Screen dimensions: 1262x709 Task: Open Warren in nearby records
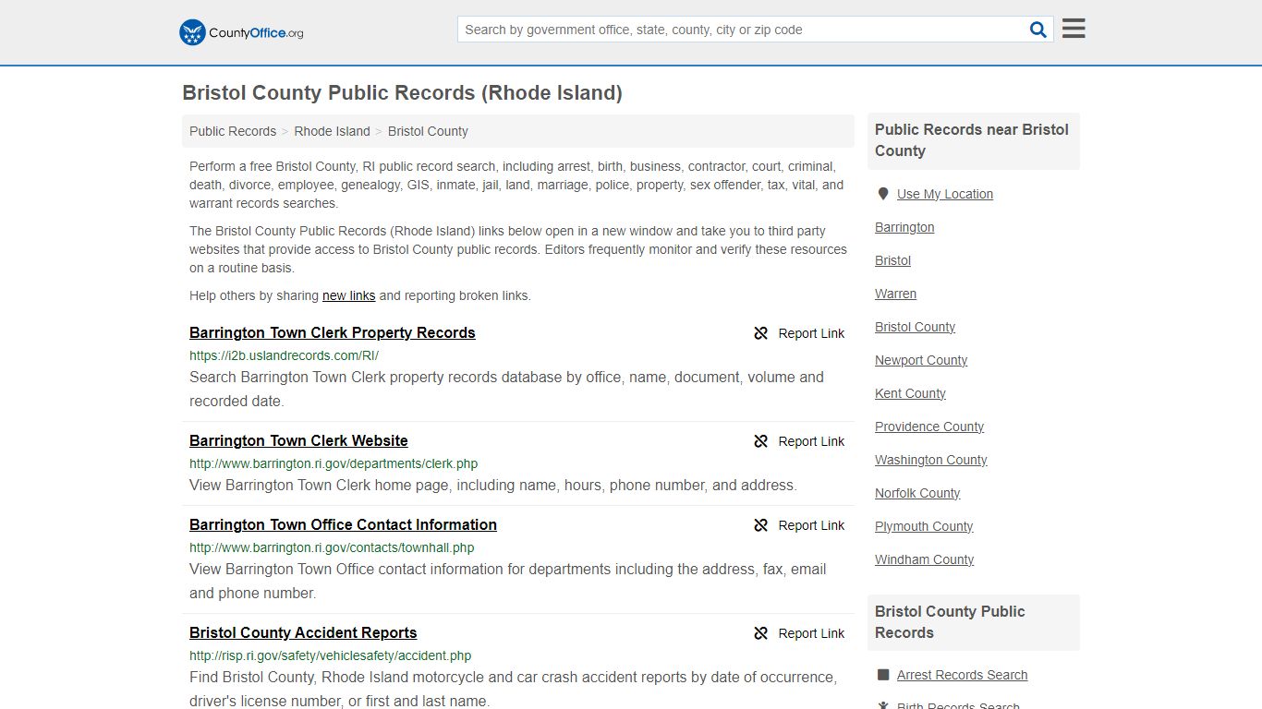[x=895, y=294]
